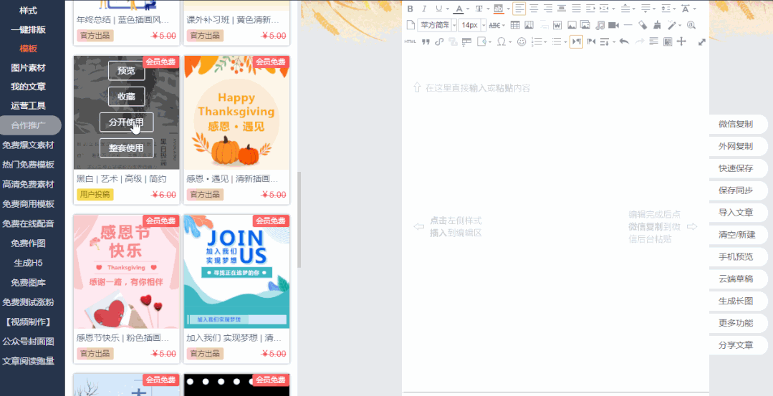Open the line spacing dropdown arrow

[x=674, y=9]
